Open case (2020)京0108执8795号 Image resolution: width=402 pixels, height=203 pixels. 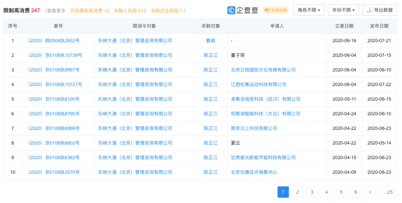click(54, 114)
